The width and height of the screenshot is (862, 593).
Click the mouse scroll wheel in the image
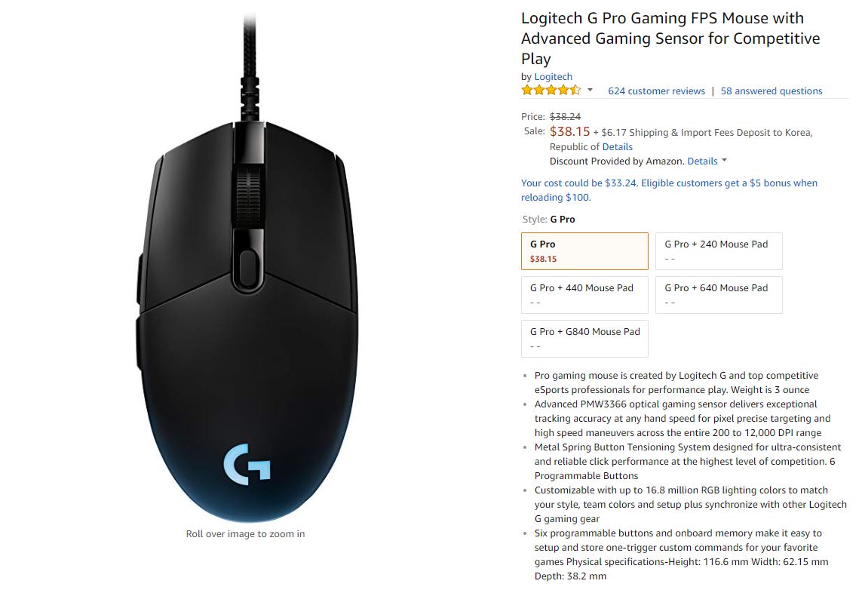[x=248, y=196]
